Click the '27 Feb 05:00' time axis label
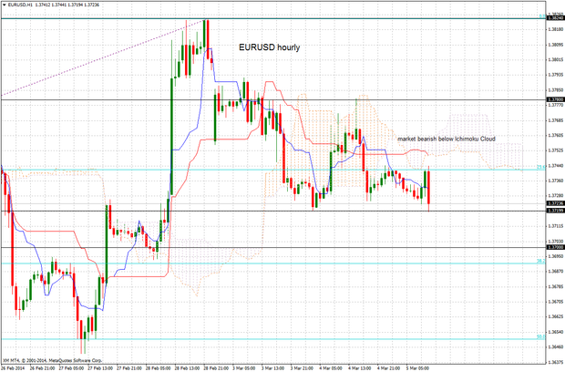Image resolution: width=565 pixels, height=372 pixels. (71, 368)
